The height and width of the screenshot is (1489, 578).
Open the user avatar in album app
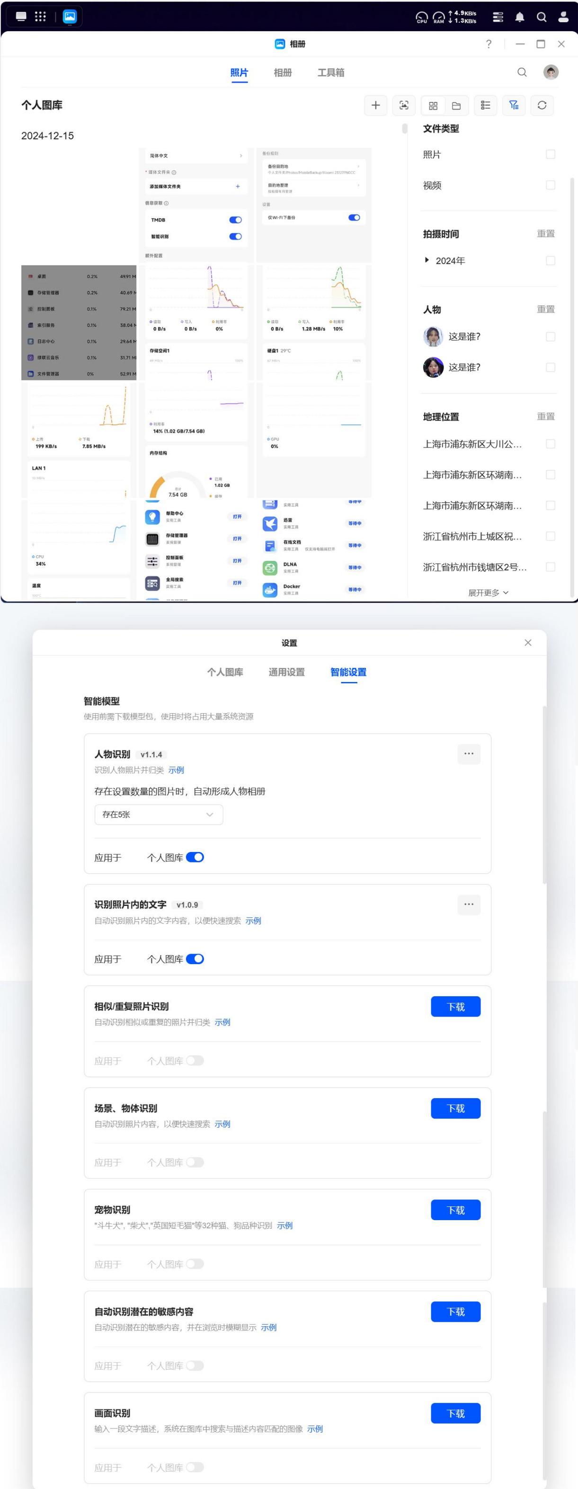coord(551,72)
